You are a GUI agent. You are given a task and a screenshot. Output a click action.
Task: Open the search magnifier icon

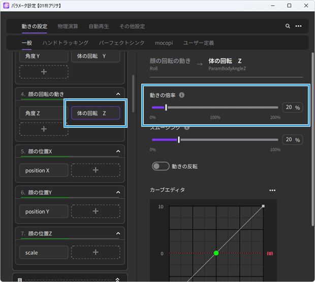(x=288, y=26)
